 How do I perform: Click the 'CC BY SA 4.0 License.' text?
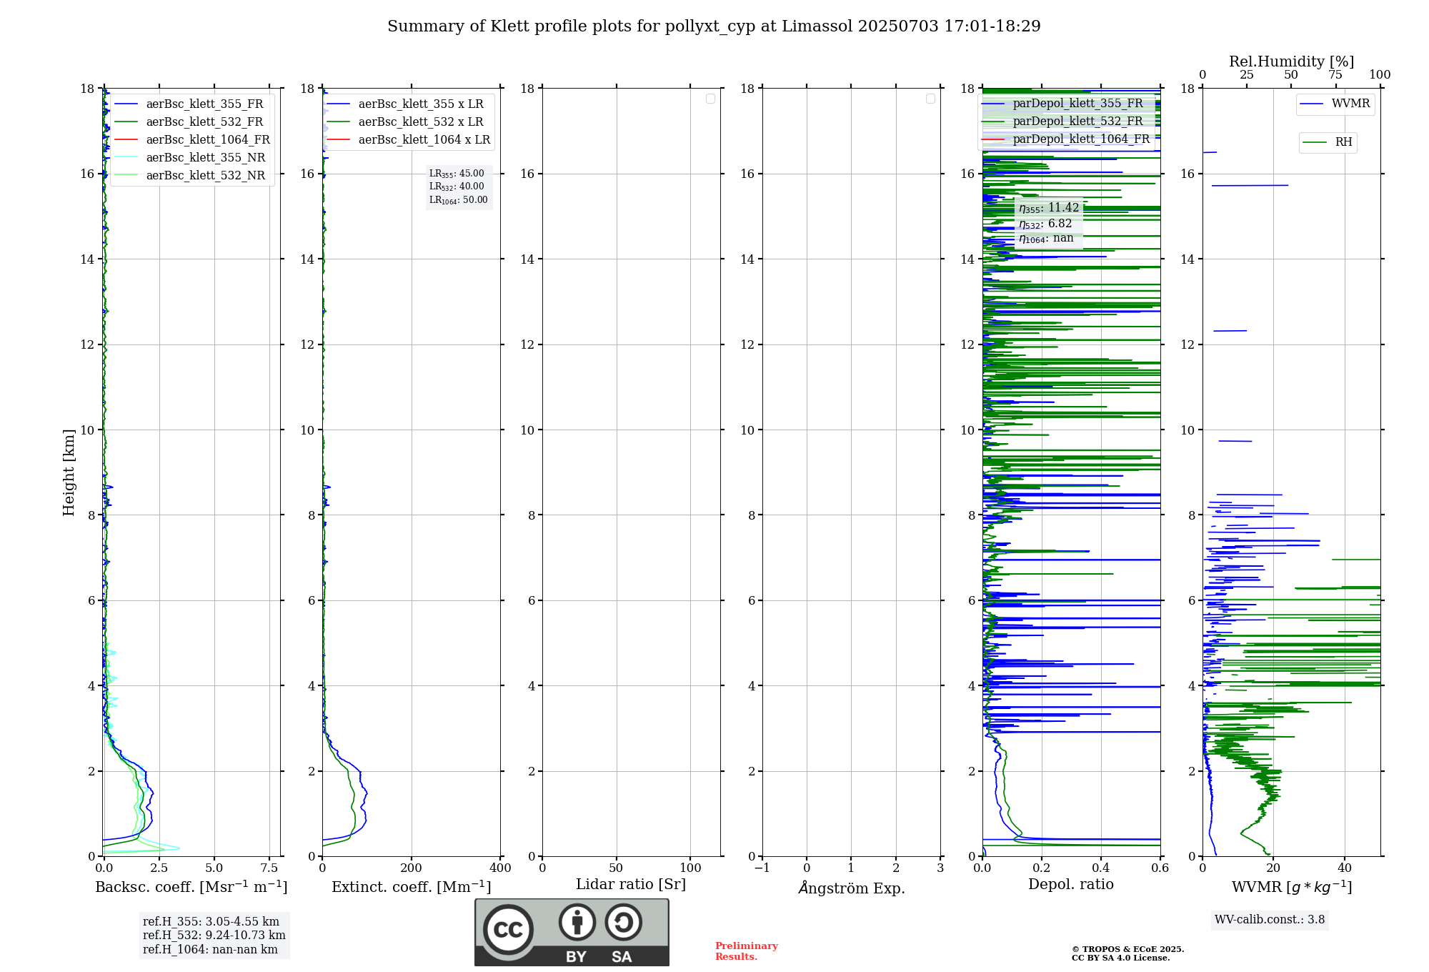[x=1120, y=958]
